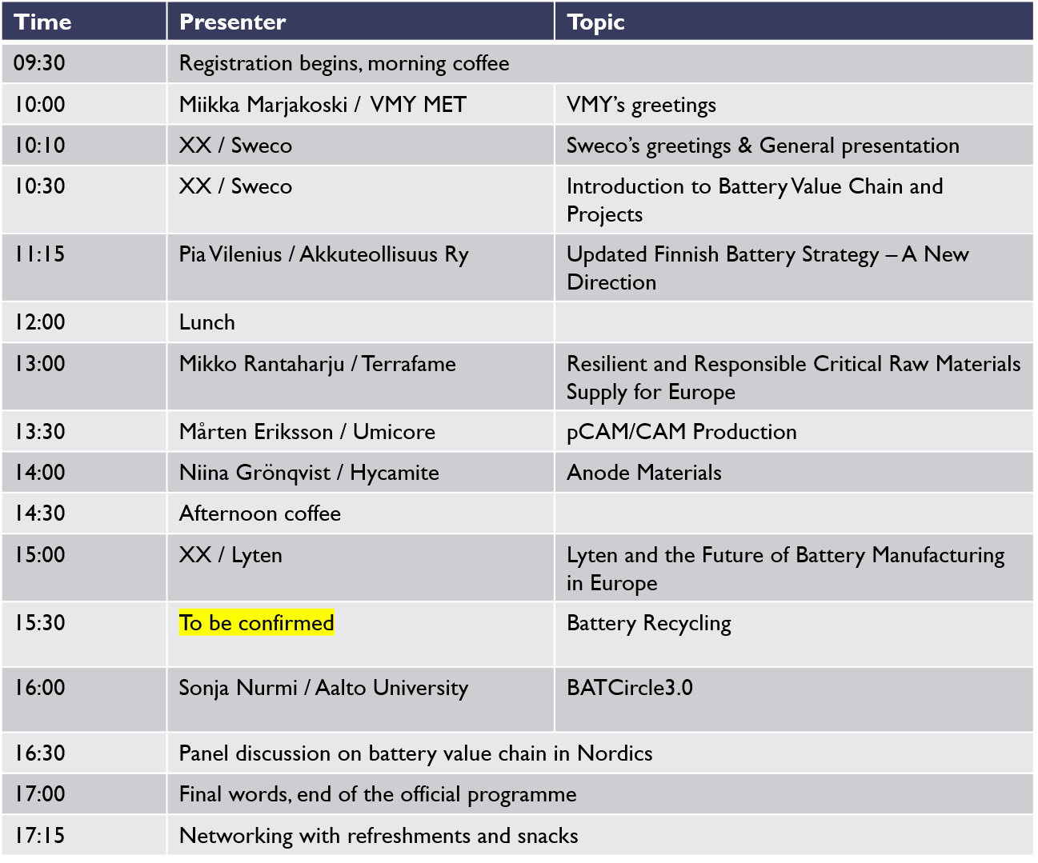Image resolution: width=1038 pixels, height=863 pixels.
Task: Click the 'Lunch' cell
Action: tap(360, 322)
